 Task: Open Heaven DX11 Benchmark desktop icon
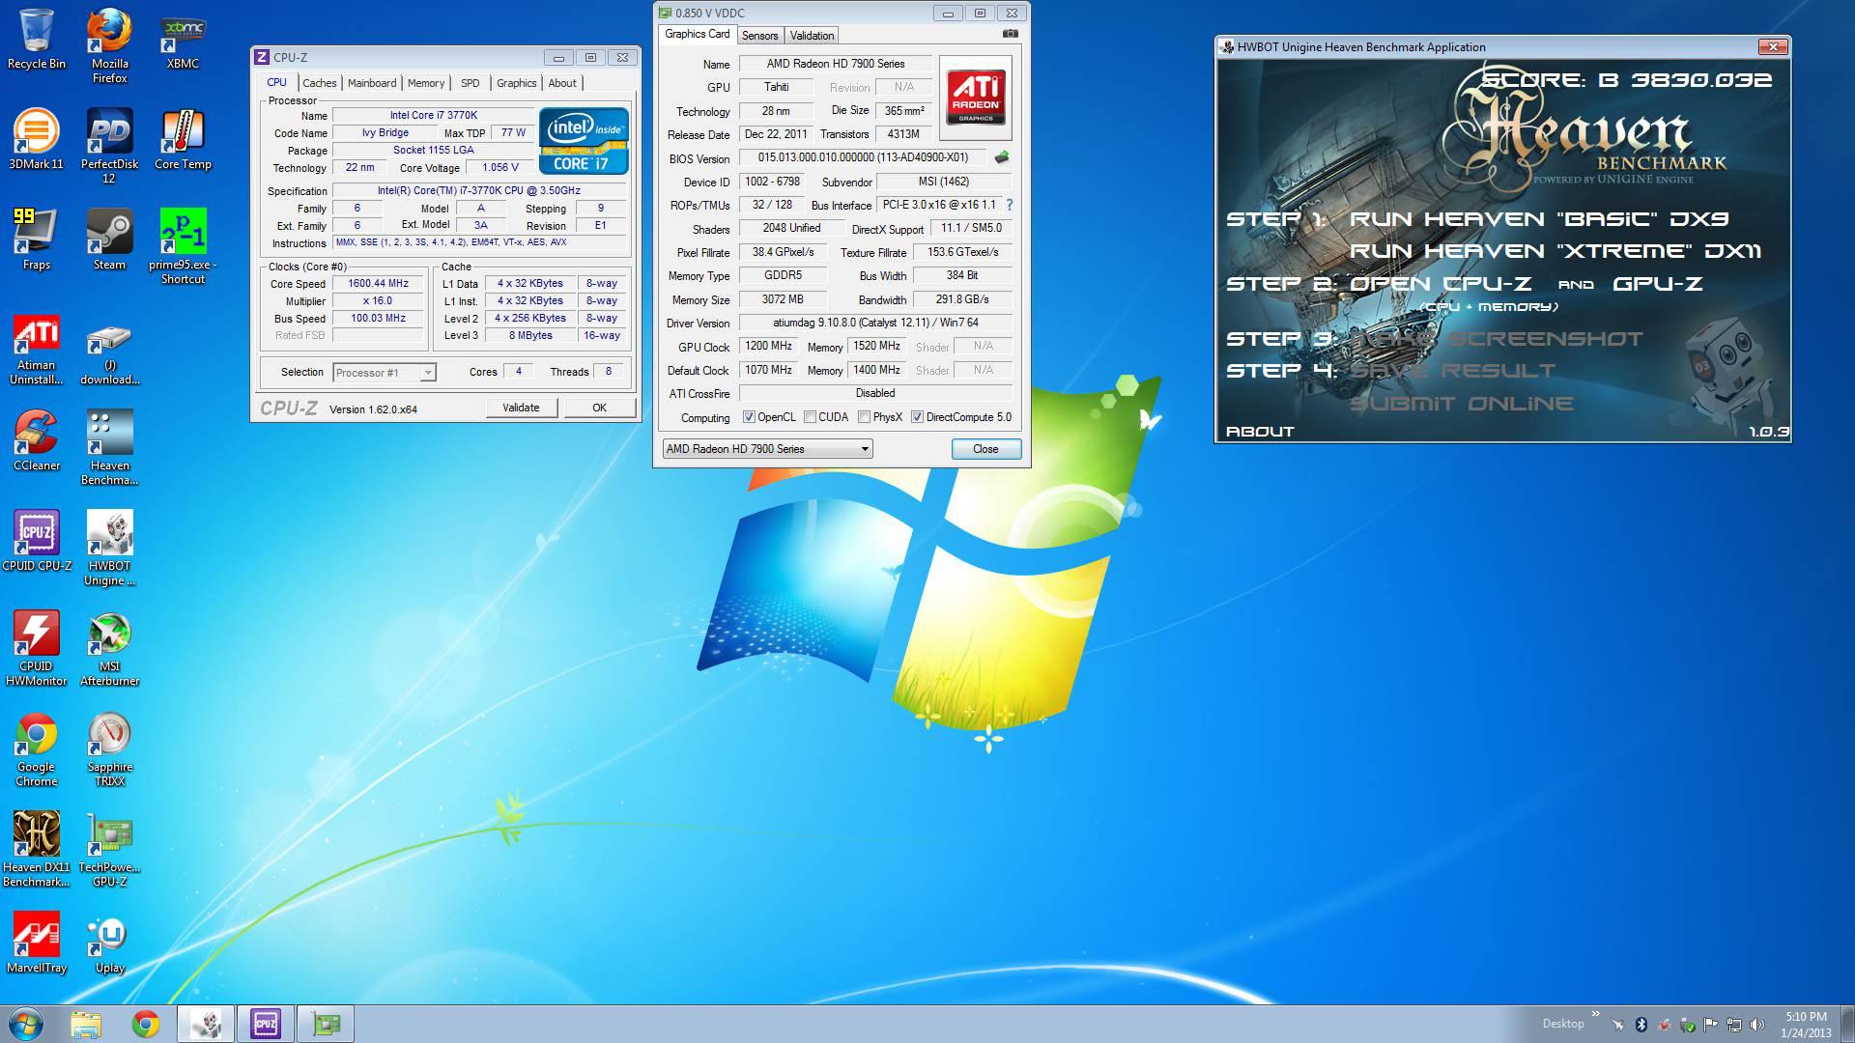(37, 850)
